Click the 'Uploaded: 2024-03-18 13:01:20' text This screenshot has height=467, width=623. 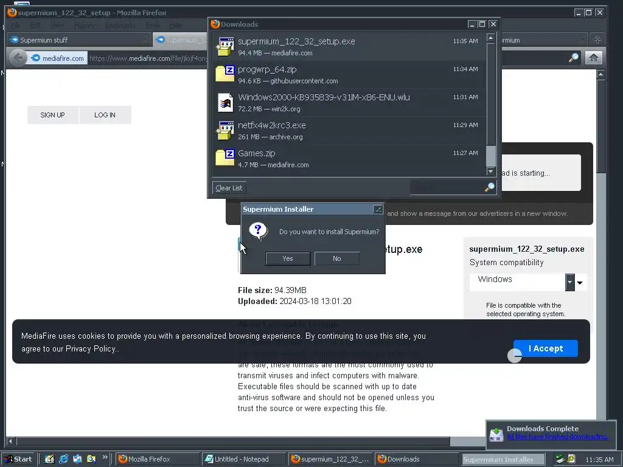coord(294,302)
